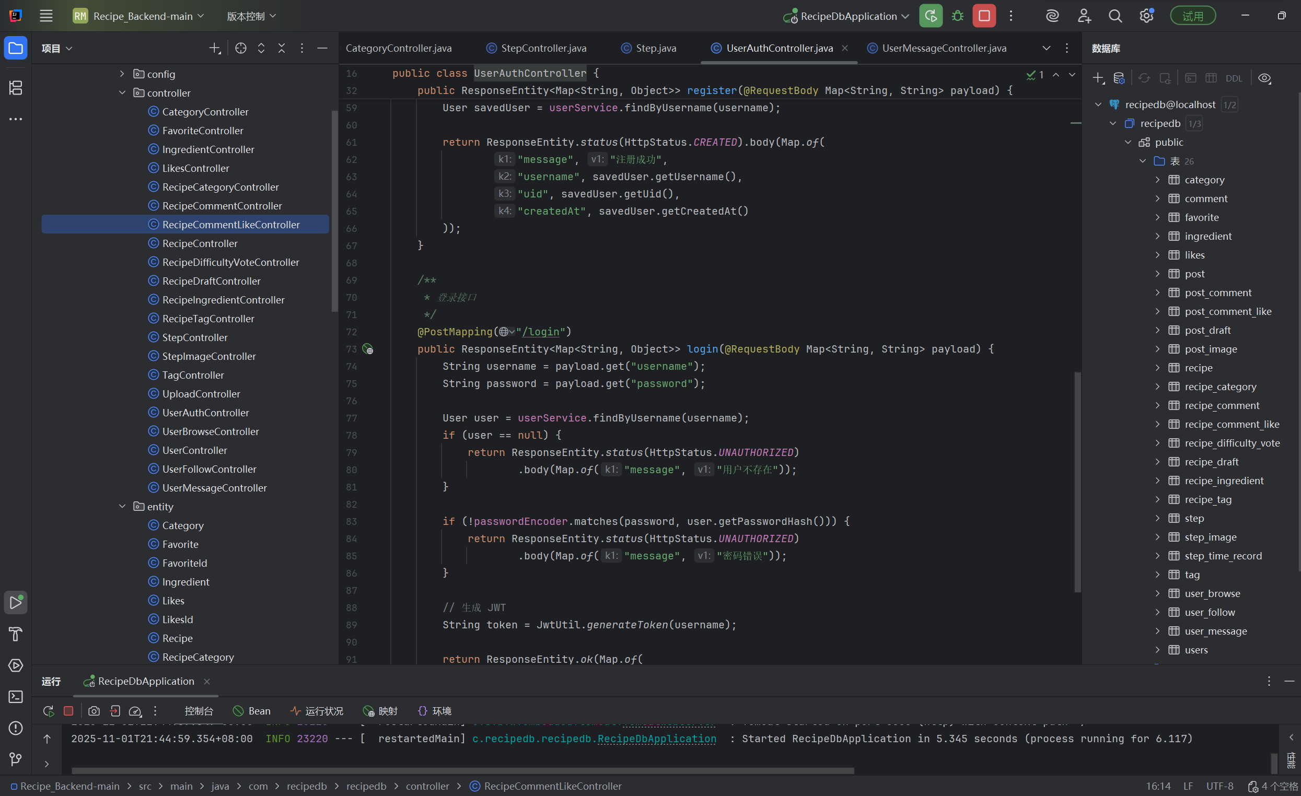Click the database data source properties icon
This screenshot has height=796, width=1301.
(x=1119, y=78)
